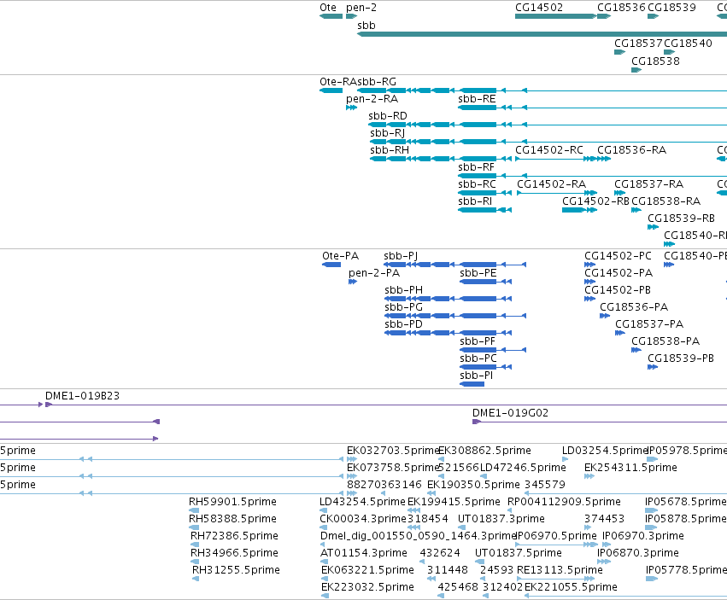
Task: Select the sbb-PE protein label
Action: click(x=478, y=273)
